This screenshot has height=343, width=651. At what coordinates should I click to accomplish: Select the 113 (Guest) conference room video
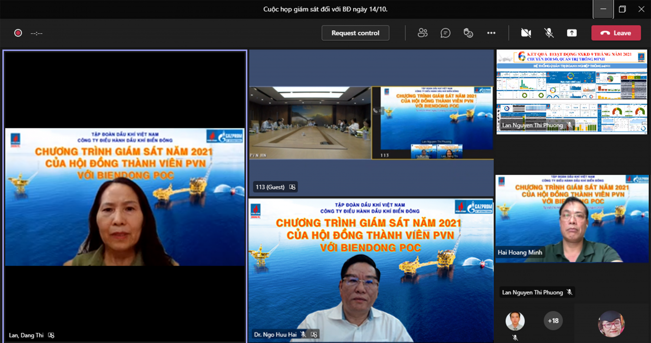coord(371,123)
